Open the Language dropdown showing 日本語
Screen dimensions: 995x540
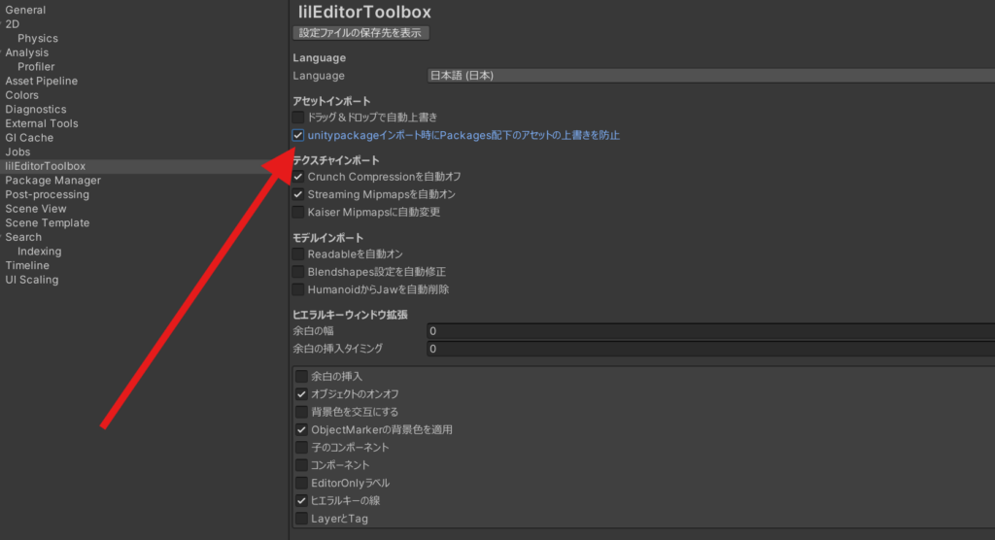point(709,76)
